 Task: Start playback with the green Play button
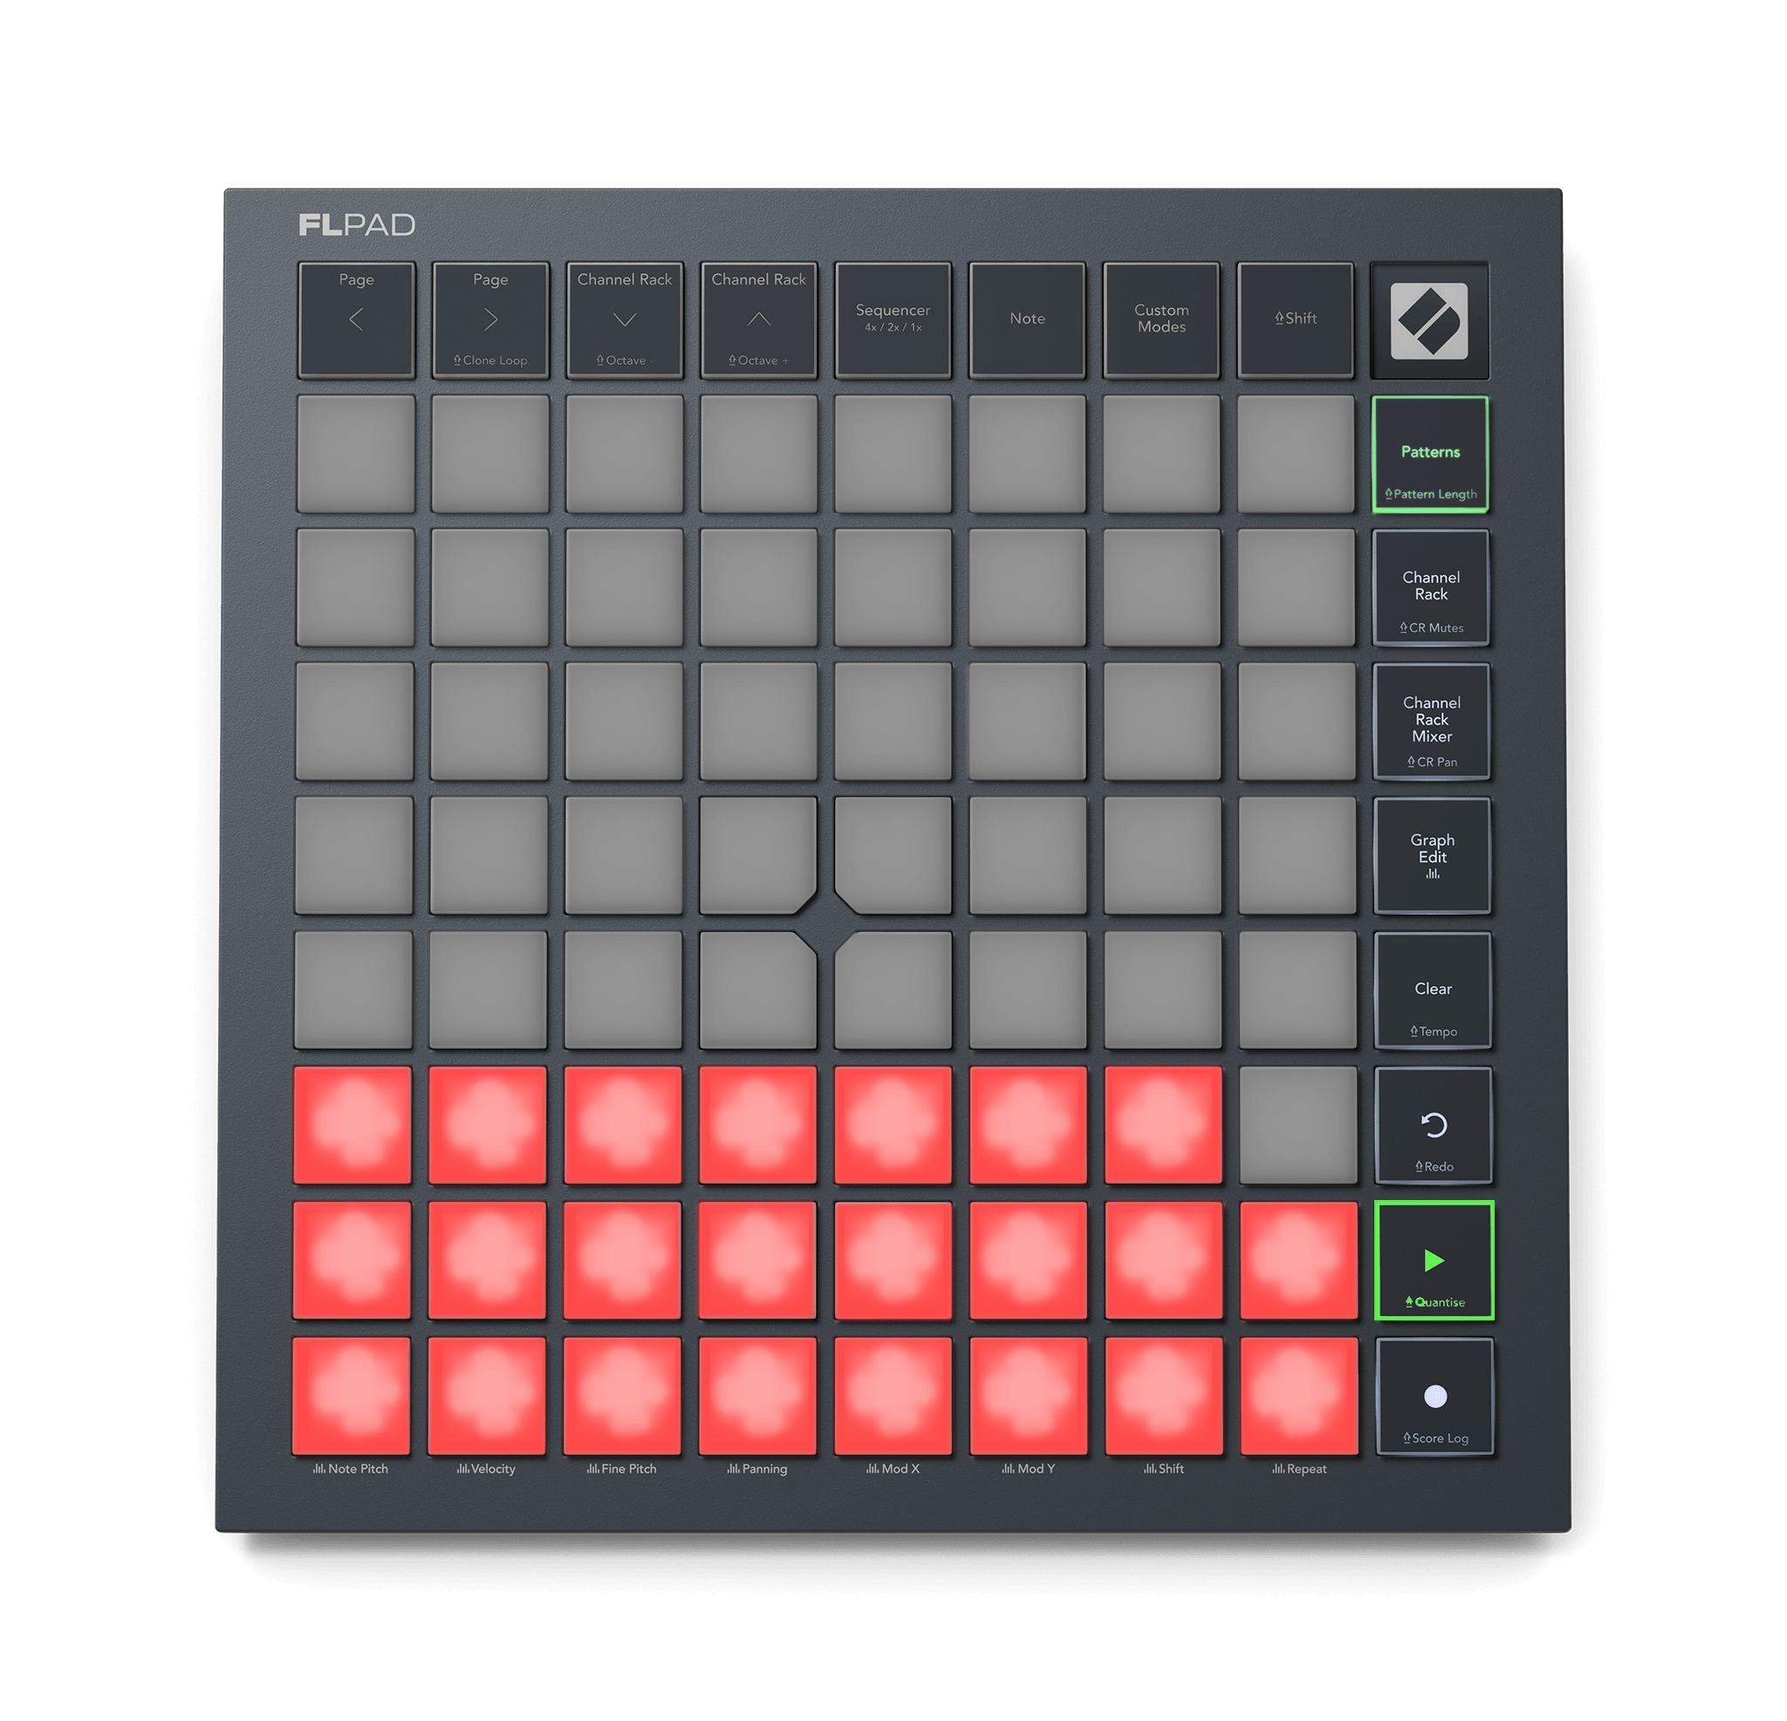1434,1260
